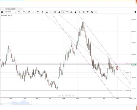Click the zoom magnifier icon in toolbar
The image size is (137, 110).
[67, 12]
